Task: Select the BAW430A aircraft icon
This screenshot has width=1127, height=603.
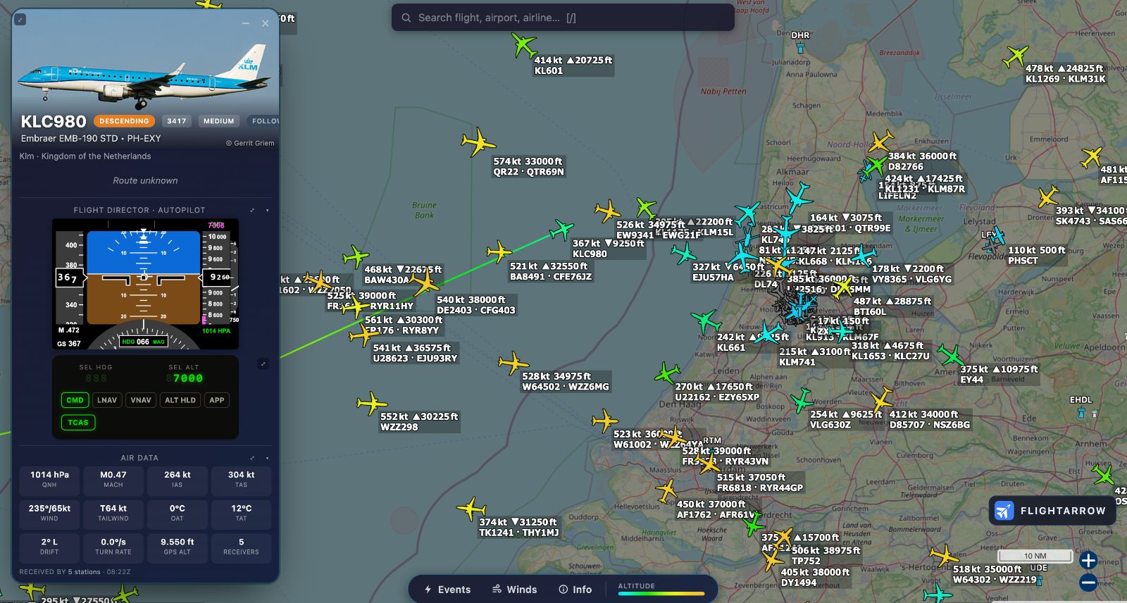Action: 356,256
